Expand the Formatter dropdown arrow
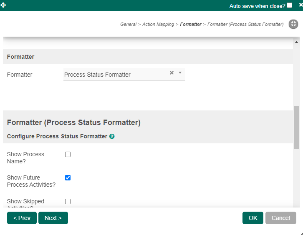This screenshot has width=303, height=235. pyautogui.click(x=180, y=73)
